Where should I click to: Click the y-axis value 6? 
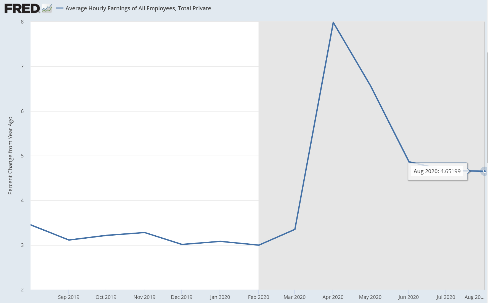22,111
